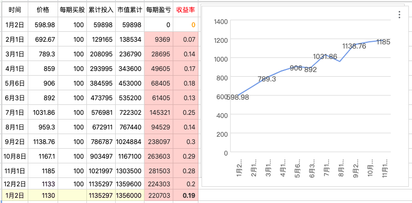This screenshot has width=412, height=203.
Task: Select the cumulative investment cell 208095
Action: (x=101, y=54)
